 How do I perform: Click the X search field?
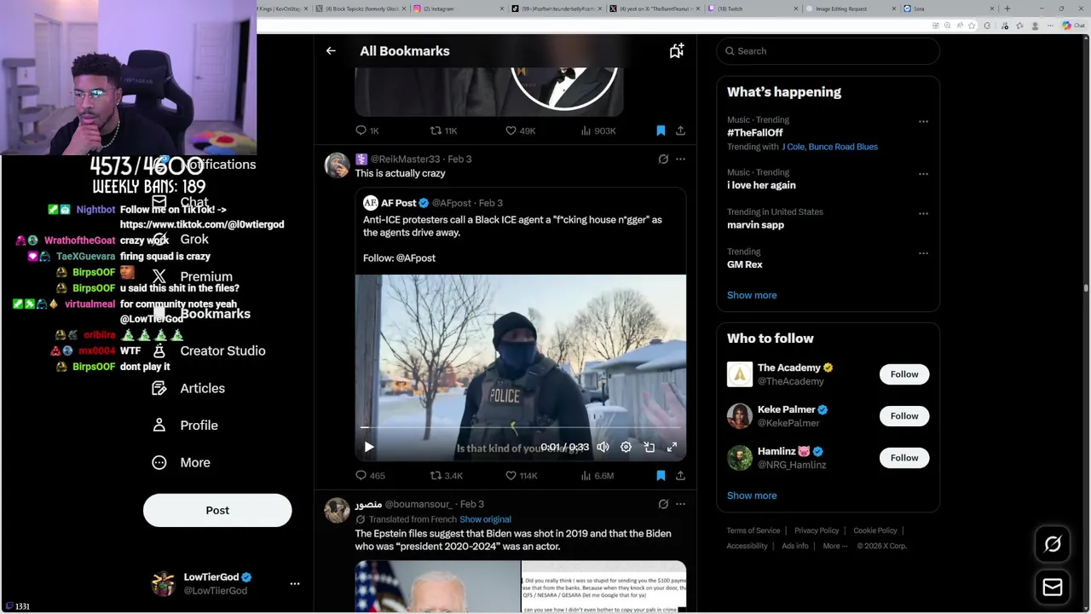[828, 51]
